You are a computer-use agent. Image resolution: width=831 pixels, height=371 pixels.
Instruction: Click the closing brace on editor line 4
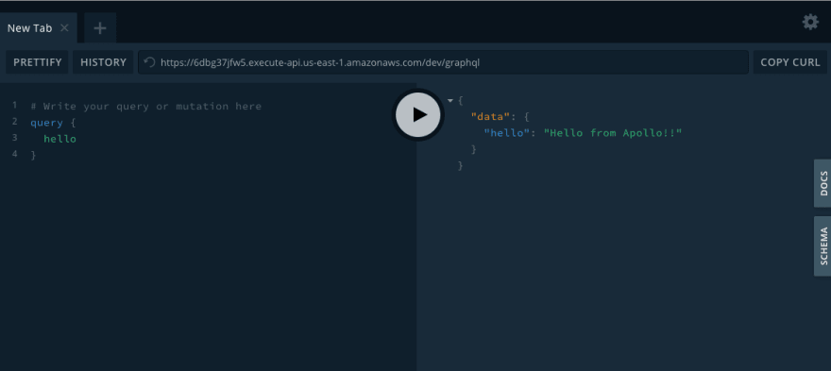pos(33,155)
